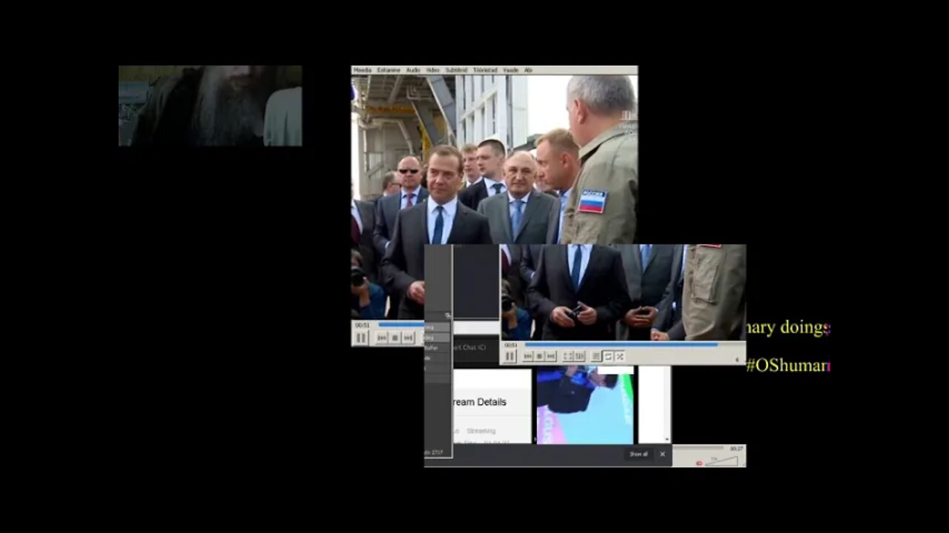Open the Subtiitrid menu

point(457,70)
